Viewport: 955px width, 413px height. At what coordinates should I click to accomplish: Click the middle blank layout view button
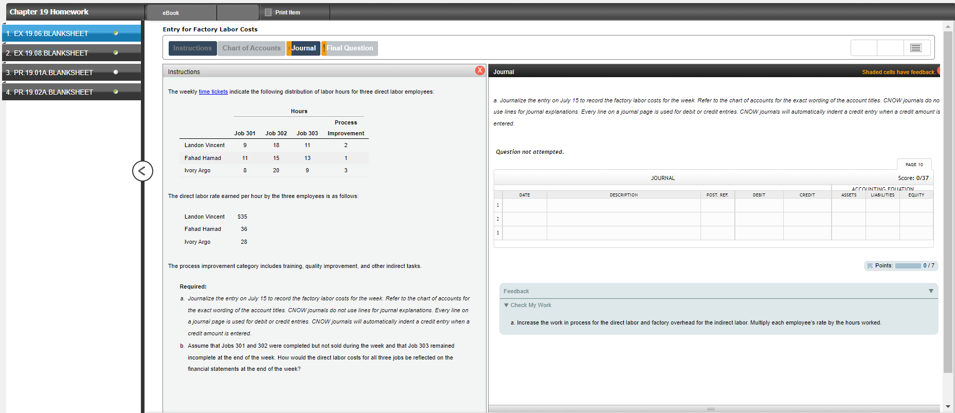click(x=891, y=48)
